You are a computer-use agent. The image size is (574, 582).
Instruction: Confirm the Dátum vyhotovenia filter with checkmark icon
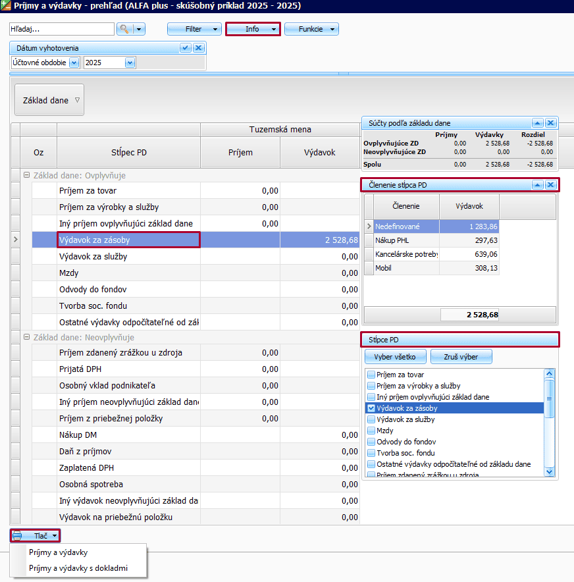click(x=186, y=48)
